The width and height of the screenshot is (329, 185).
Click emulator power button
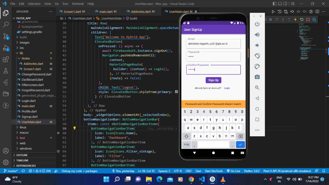coord(257,24)
